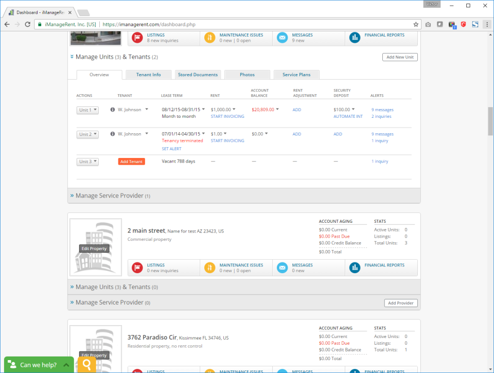The height and width of the screenshot is (373, 494).
Task: Open Chrome's three-dot menu icon
Action: tap(487, 24)
